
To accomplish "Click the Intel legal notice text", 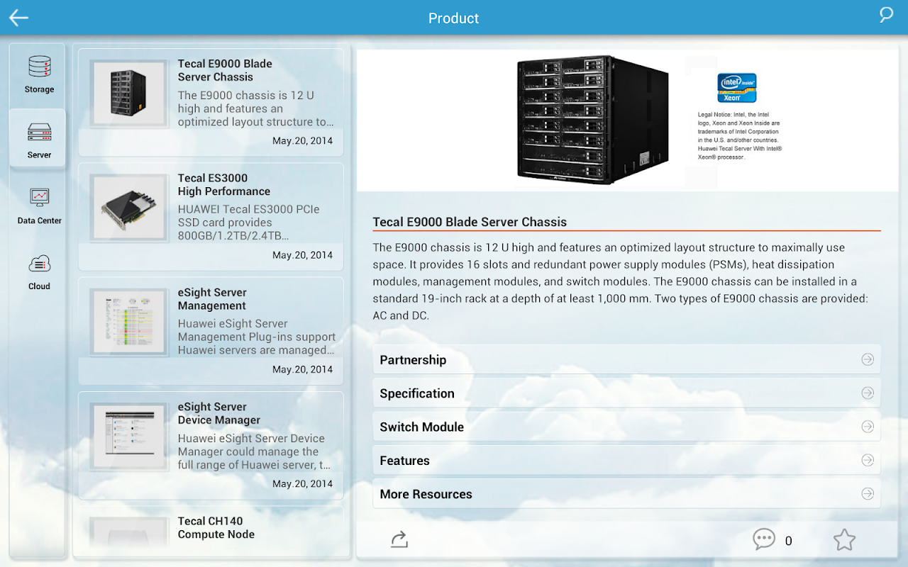I will point(739,135).
